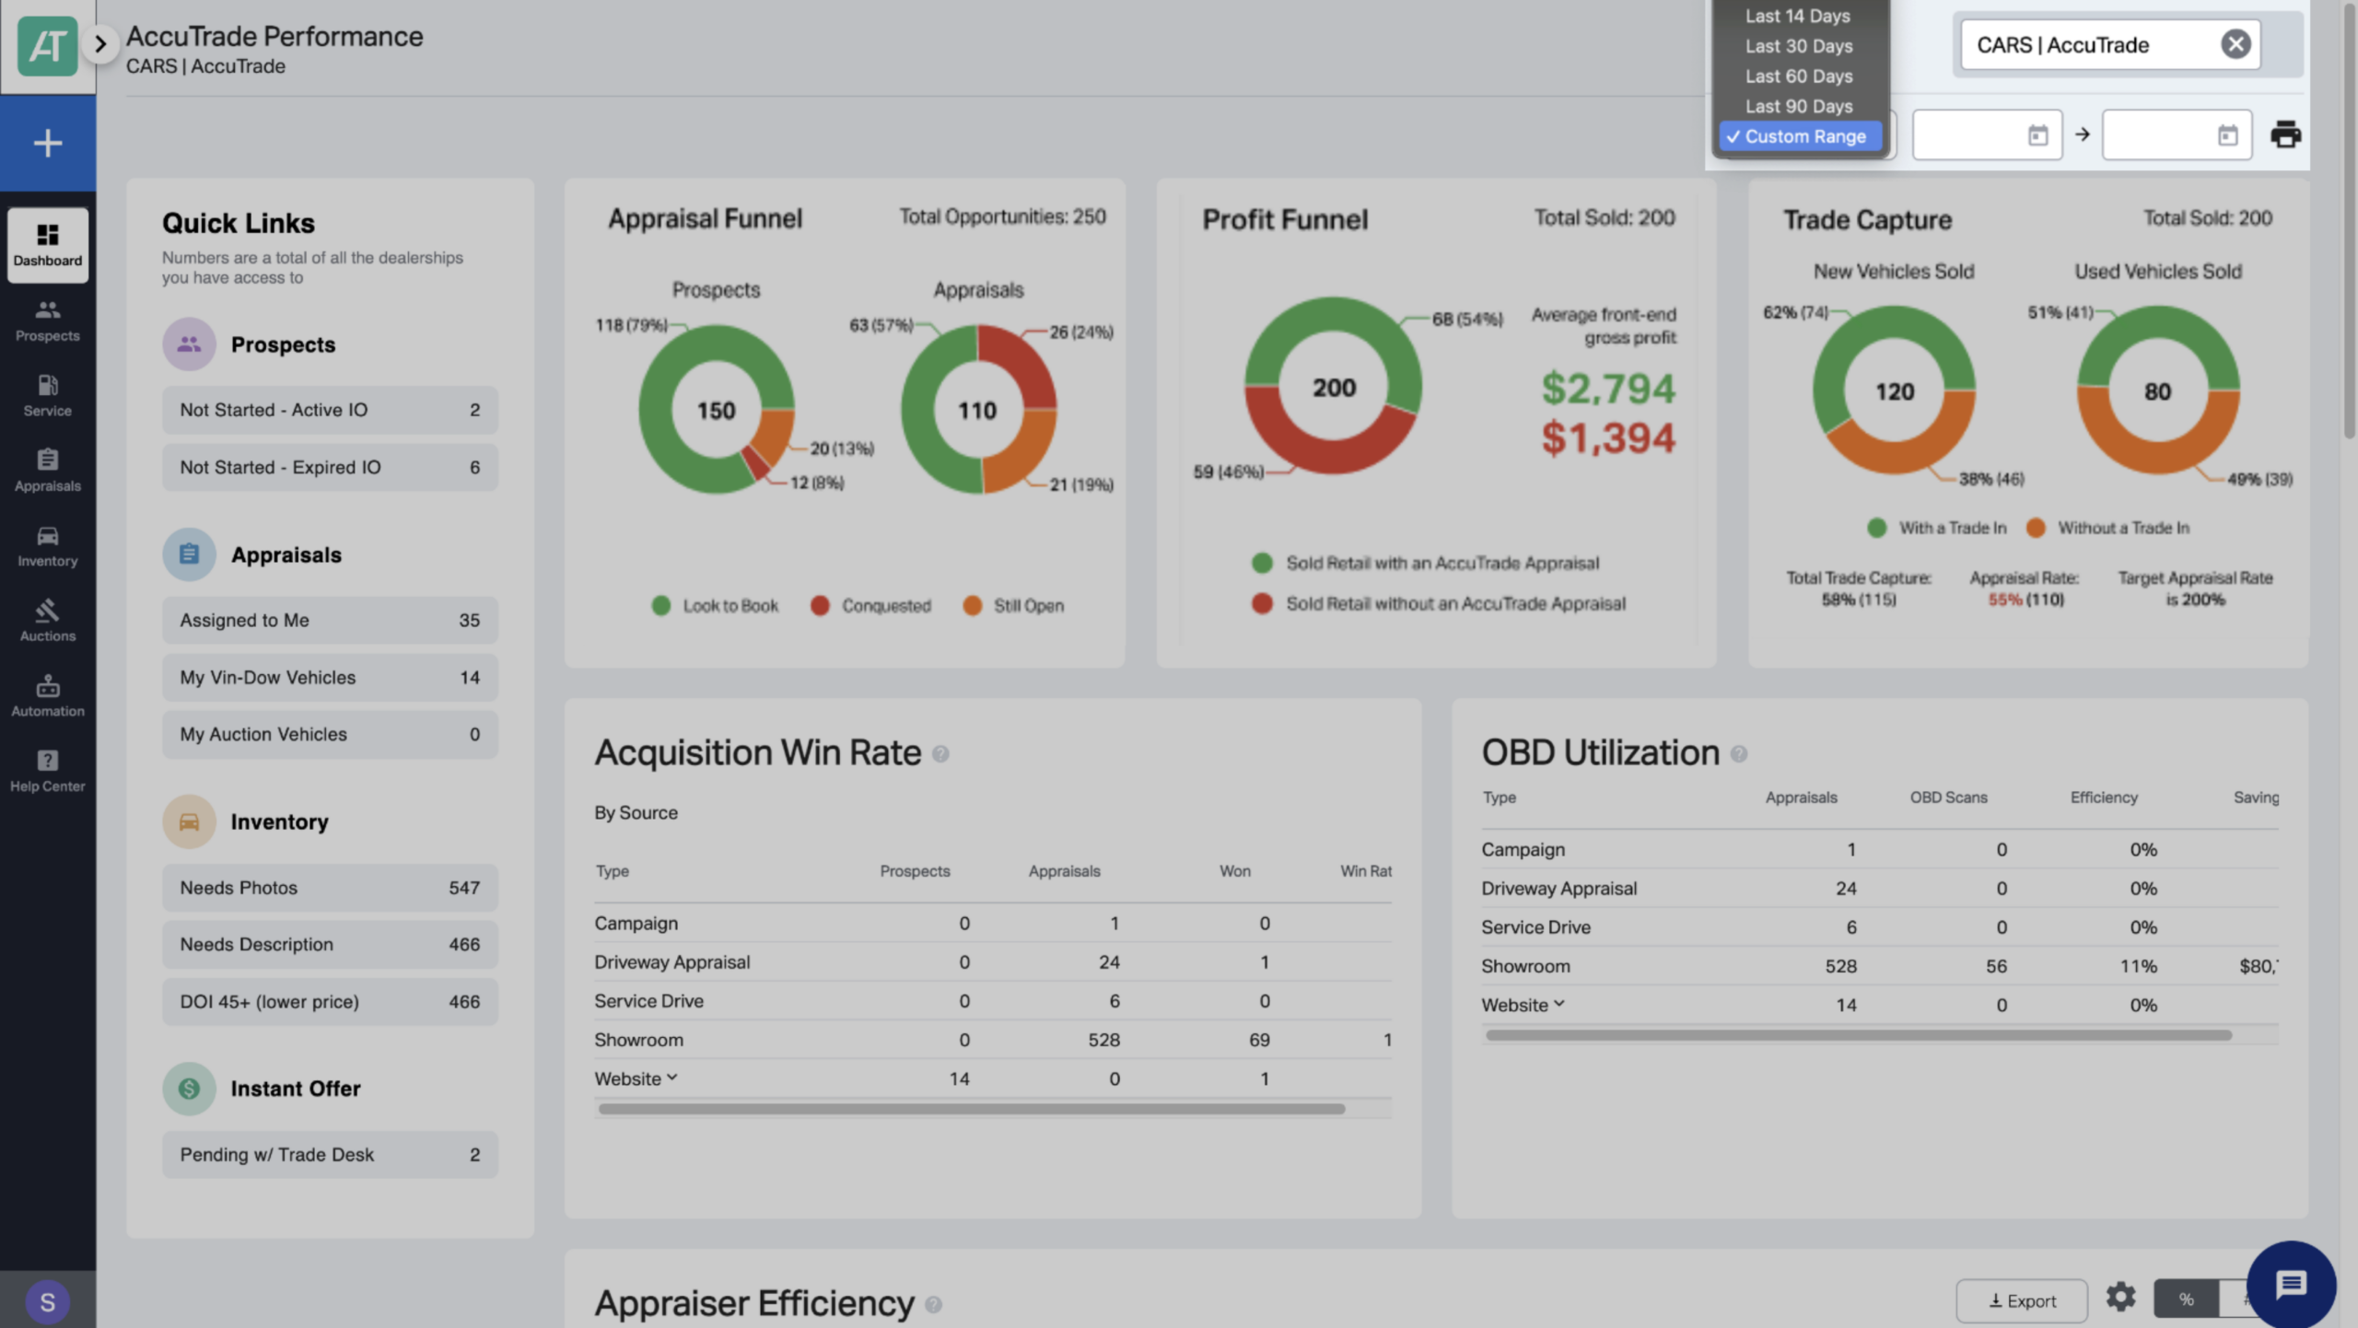This screenshot has width=2358, height=1328.
Task: Select Last 14 Days option
Action: pyautogui.click(x=1798, y=16)
